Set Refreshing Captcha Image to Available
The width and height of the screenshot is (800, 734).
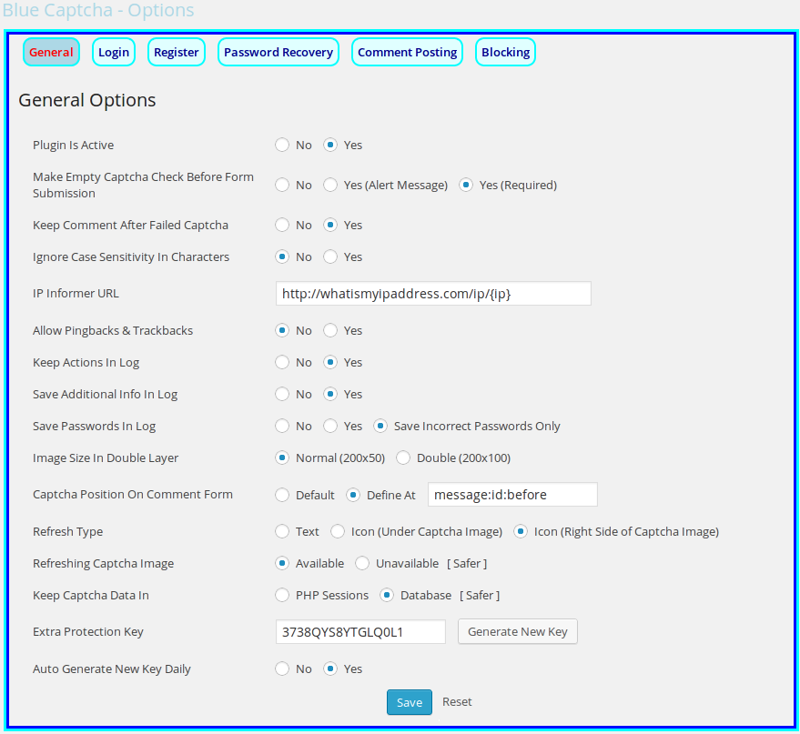pyautogui.click(x=282, y=563)
